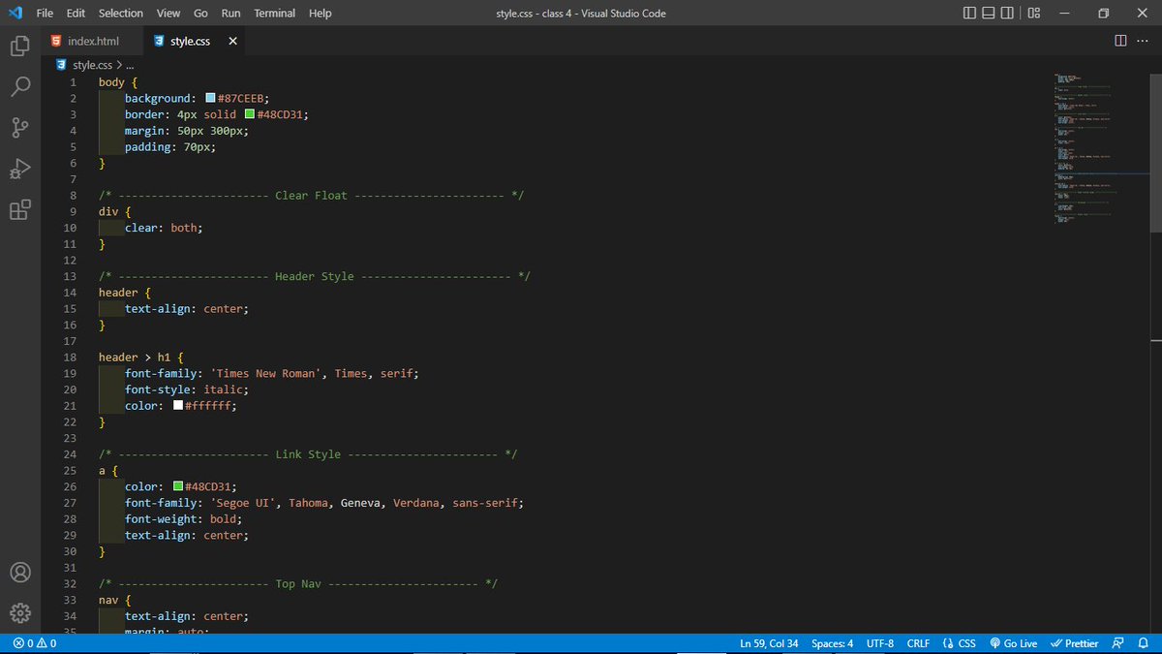Open the Manage gear icon
Screen dimensions: 1162x654
[x=20, y=612]
